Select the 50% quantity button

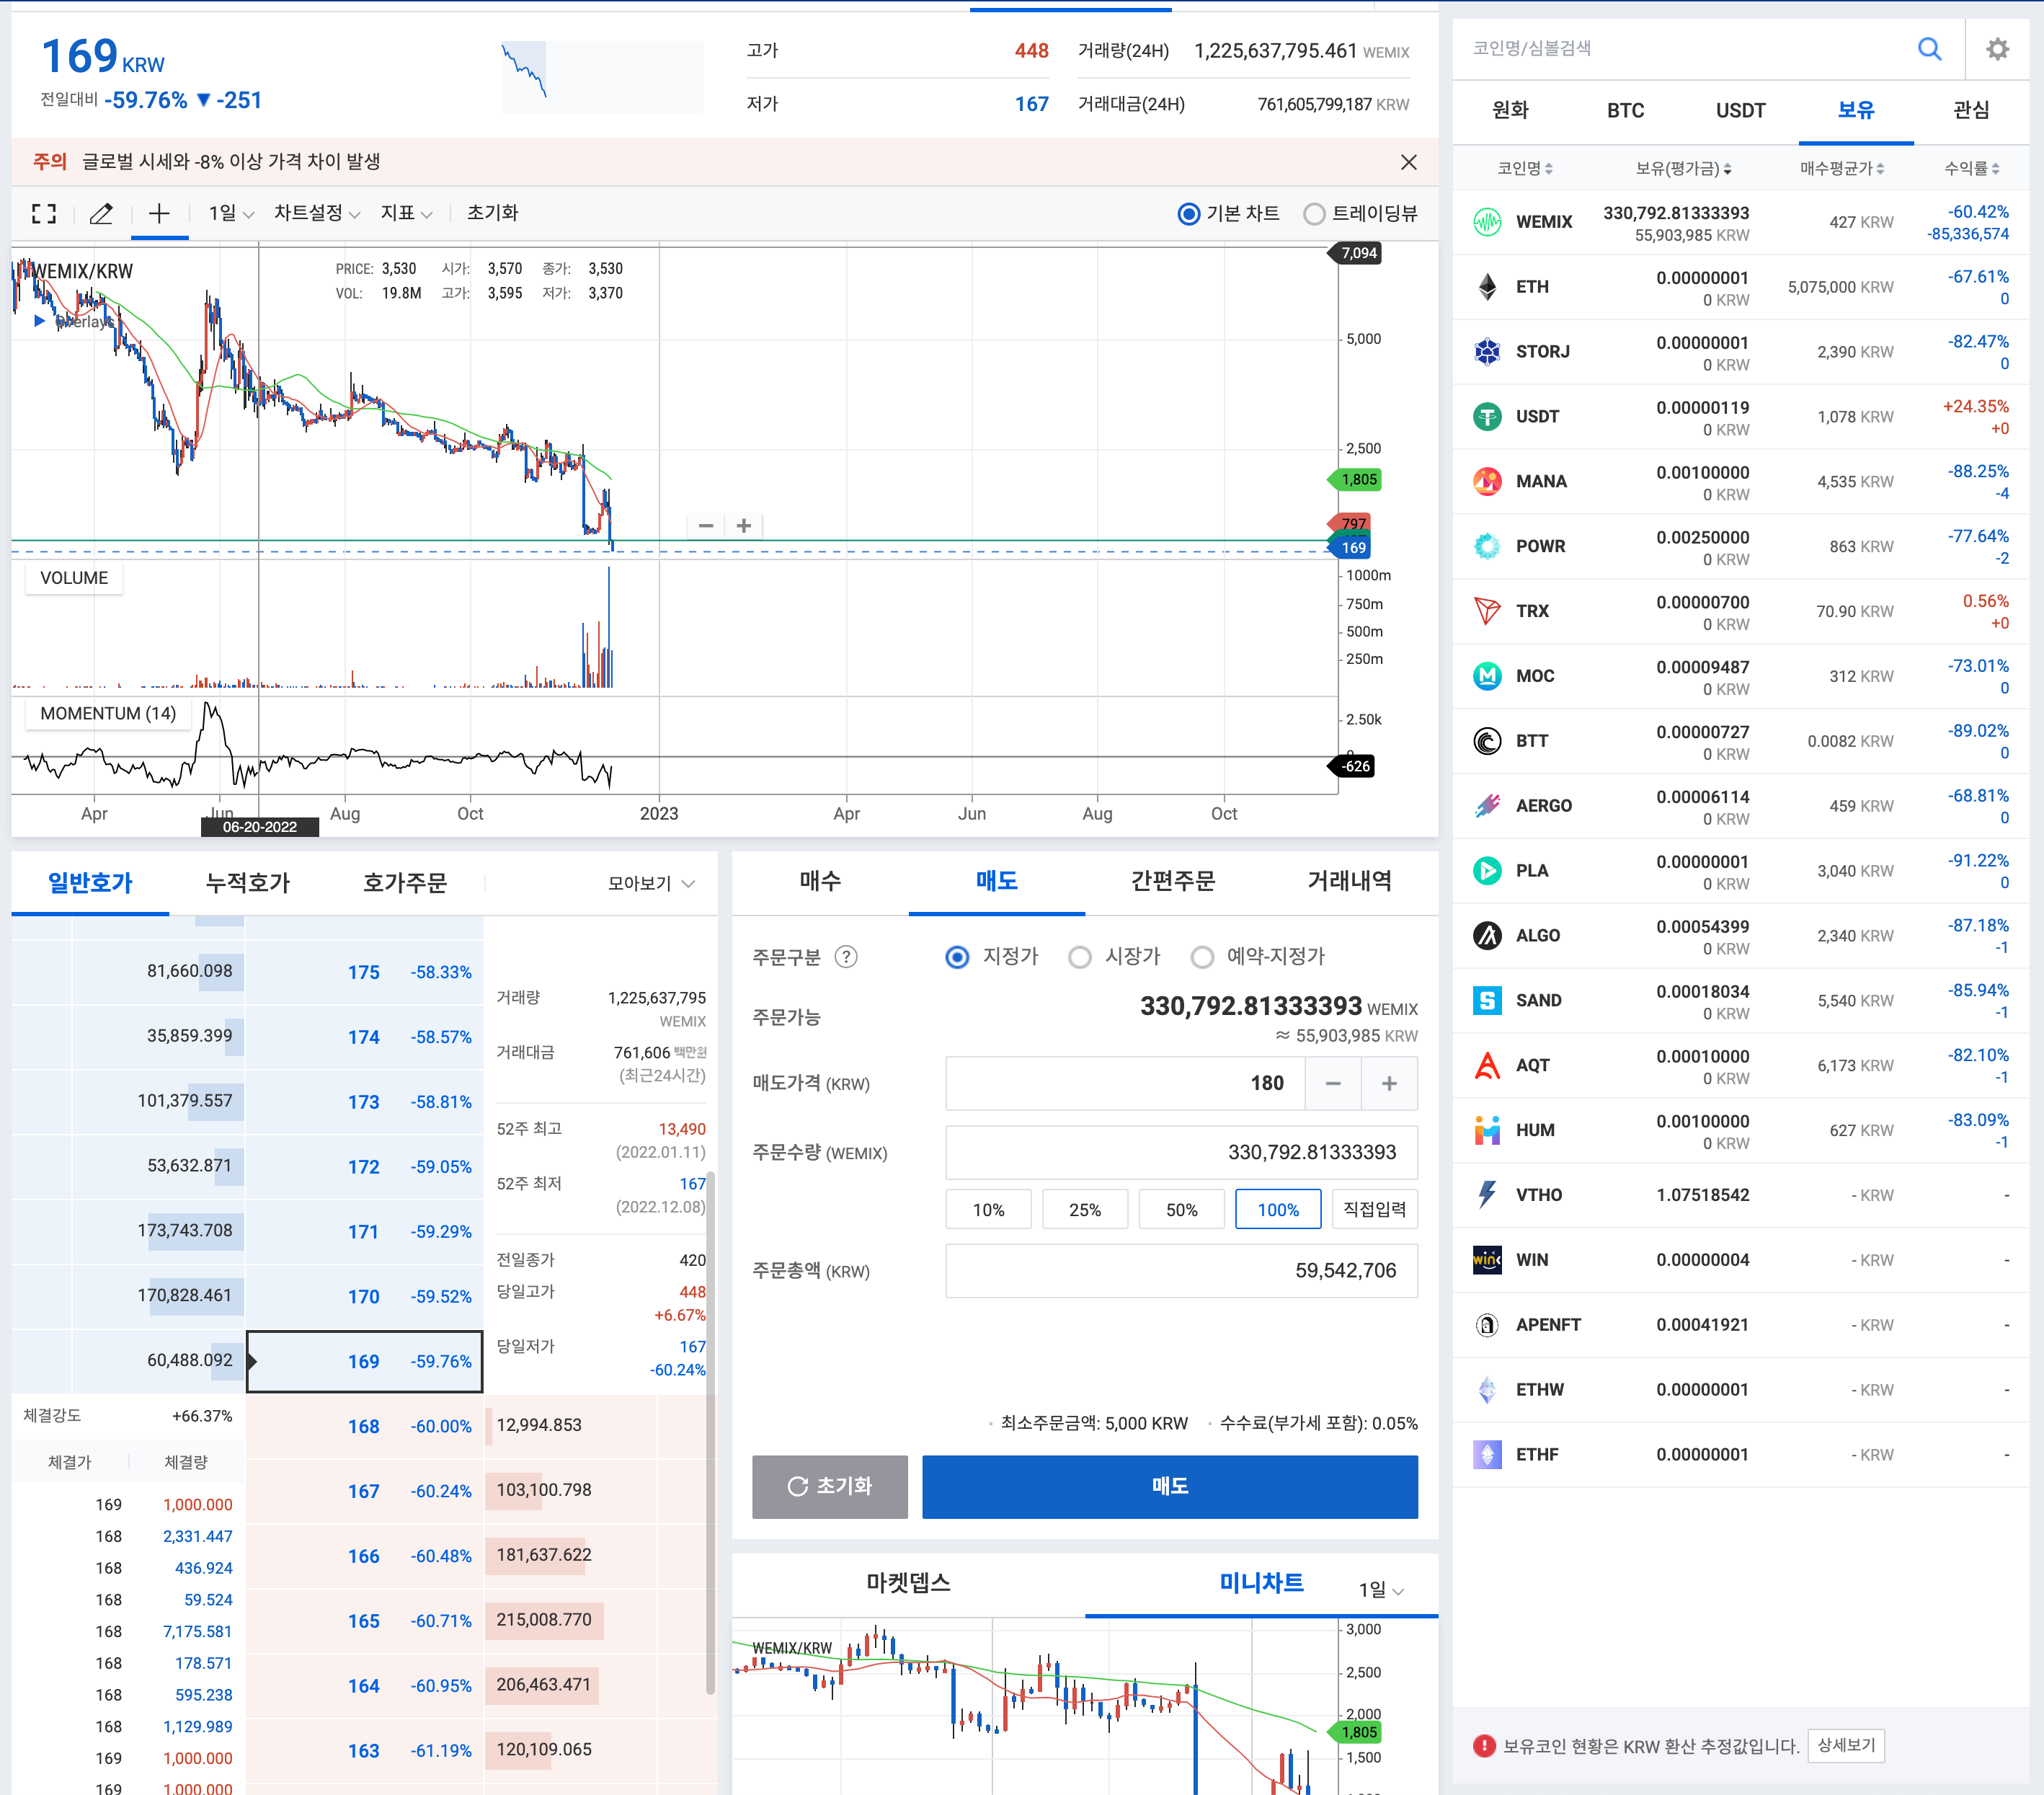(1181, 1210)
